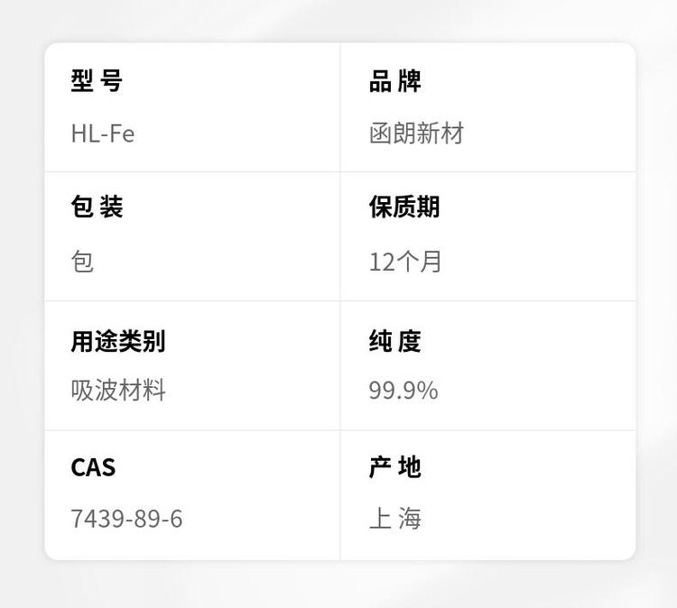677x608 pixels.
Task: Select the 上海 origin value
Action: (x=395, y=520)
